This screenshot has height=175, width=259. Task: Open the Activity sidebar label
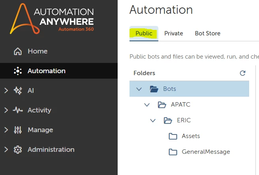coord(39,110)
